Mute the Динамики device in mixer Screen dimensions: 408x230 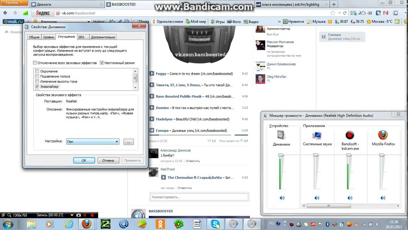pyautogui.click(x=282, y=198)
